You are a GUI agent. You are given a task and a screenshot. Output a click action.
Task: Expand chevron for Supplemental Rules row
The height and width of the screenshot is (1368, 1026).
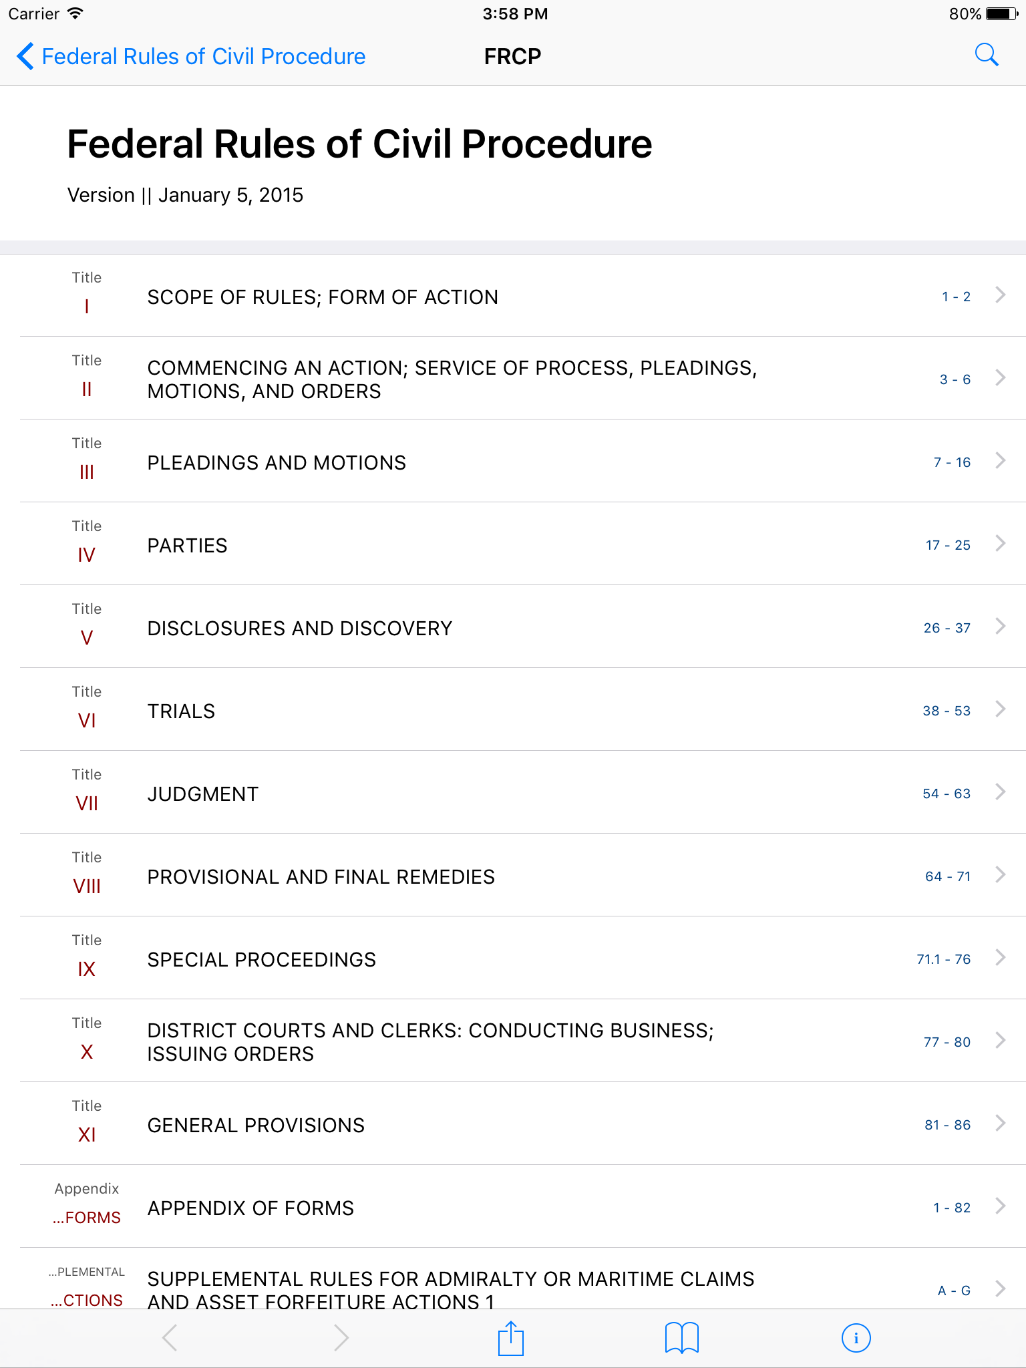point(1000,1289)
